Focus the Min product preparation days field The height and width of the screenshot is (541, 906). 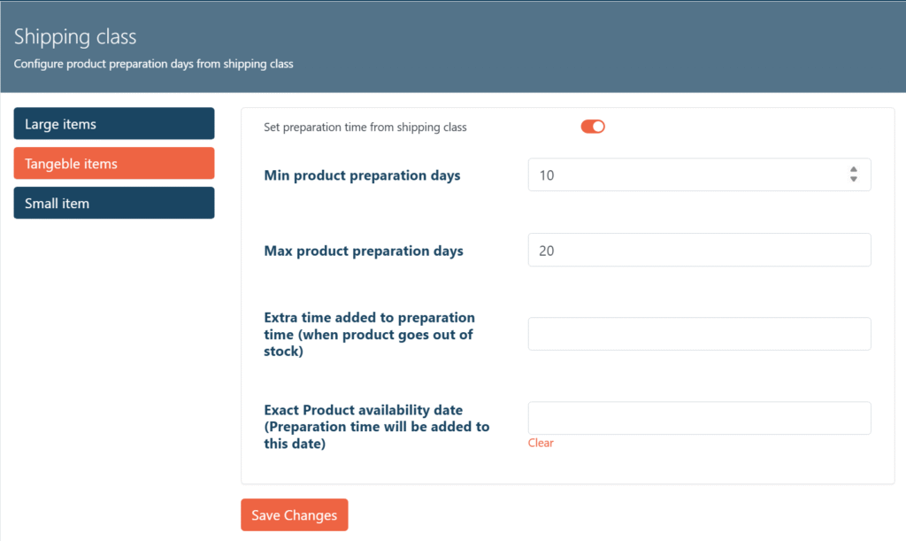coord(681,175)
